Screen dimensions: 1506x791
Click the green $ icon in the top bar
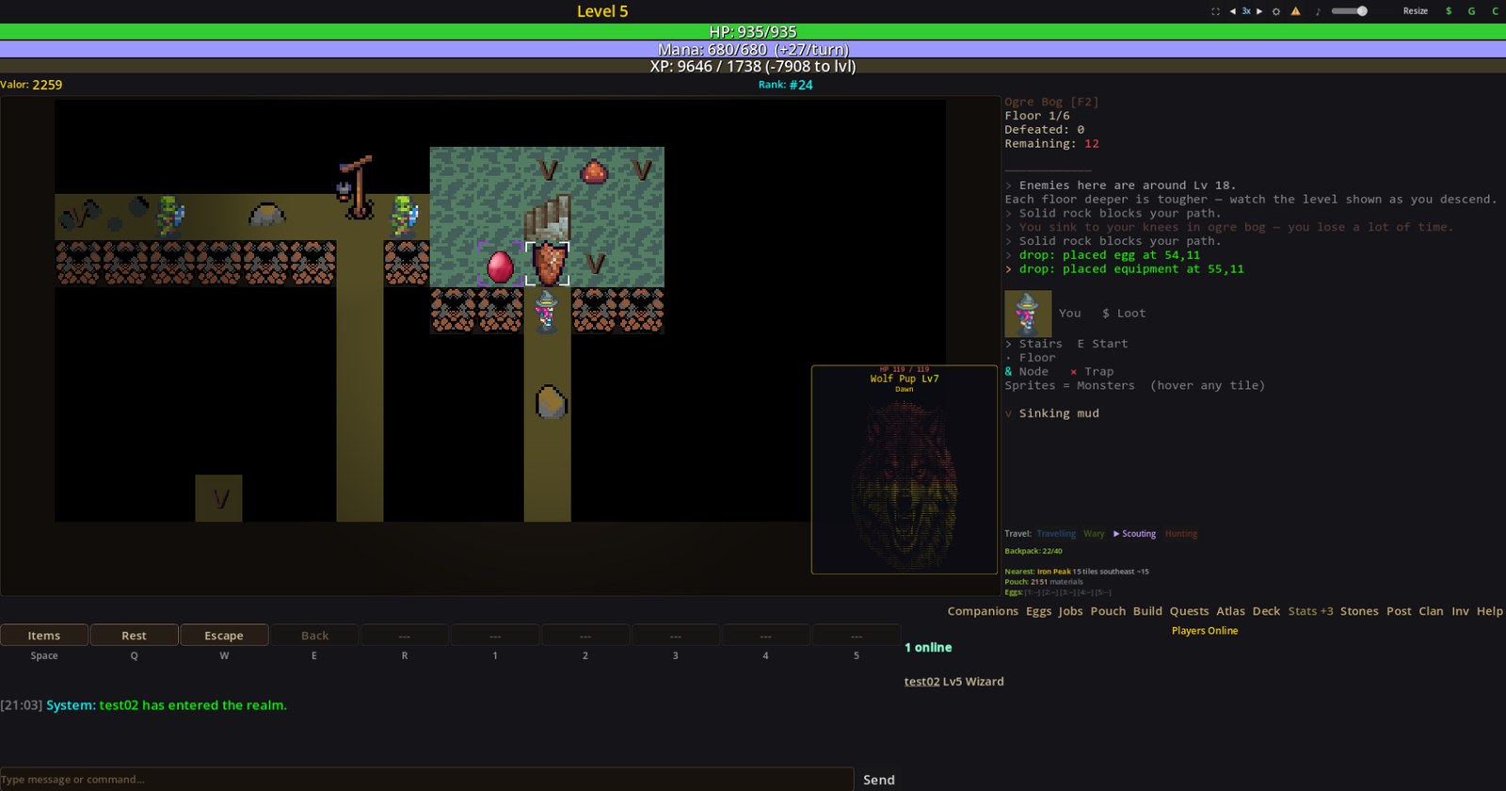pos(1449,11)
